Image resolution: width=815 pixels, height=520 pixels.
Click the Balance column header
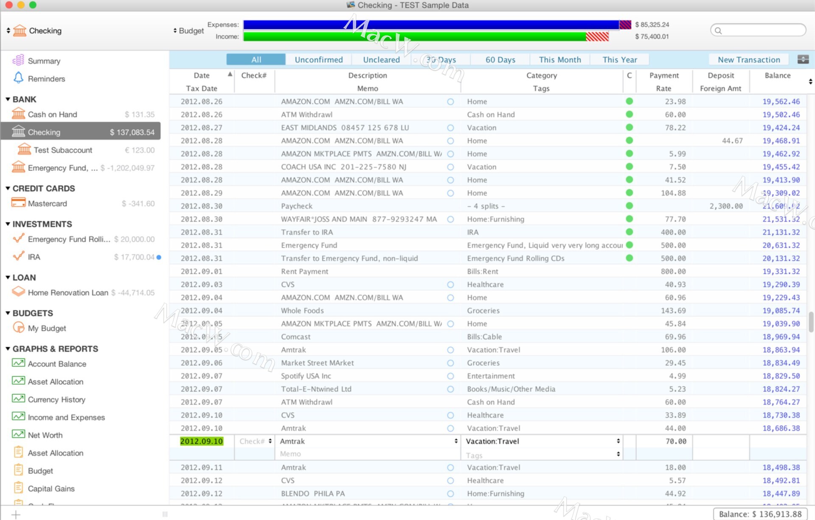(x=778, y=75)
